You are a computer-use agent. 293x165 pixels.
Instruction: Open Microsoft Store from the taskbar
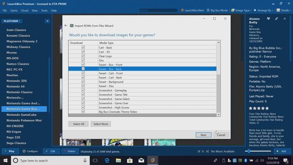pos(130,160)
